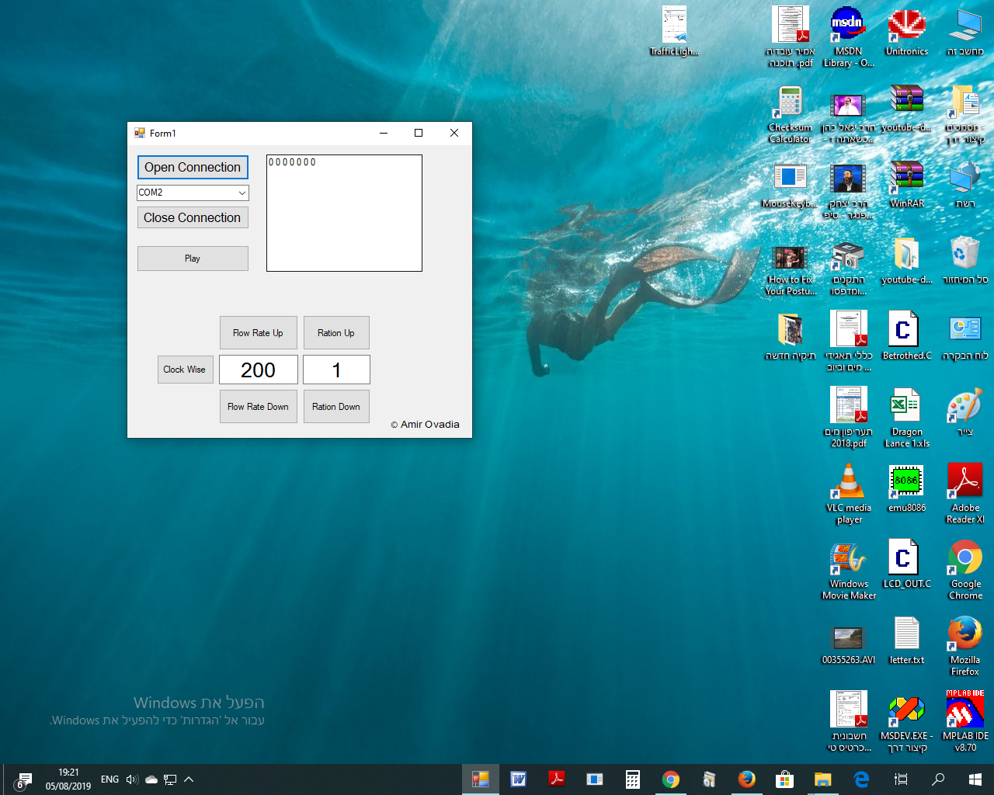Select the MPLAB IDE v8.70 shortcut
This screenshot has height=795, width=994.
(965, 722)
